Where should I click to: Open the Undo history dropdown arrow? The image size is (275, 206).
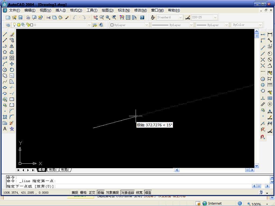pyautogui.click(x=80, y=17)
